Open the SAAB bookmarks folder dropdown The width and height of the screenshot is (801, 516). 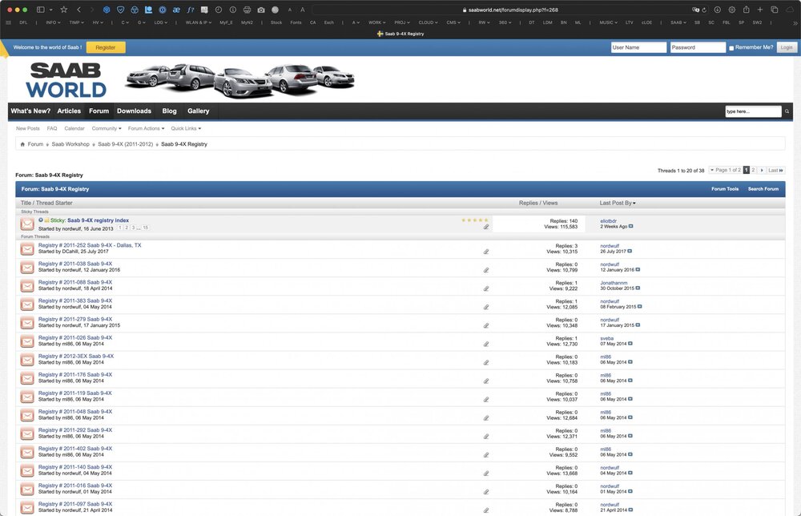[678, 22]
